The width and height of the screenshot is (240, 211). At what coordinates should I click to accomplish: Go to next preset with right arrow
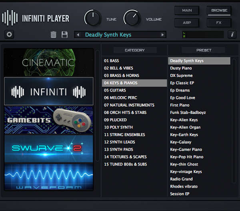click(x=162, y=35)
